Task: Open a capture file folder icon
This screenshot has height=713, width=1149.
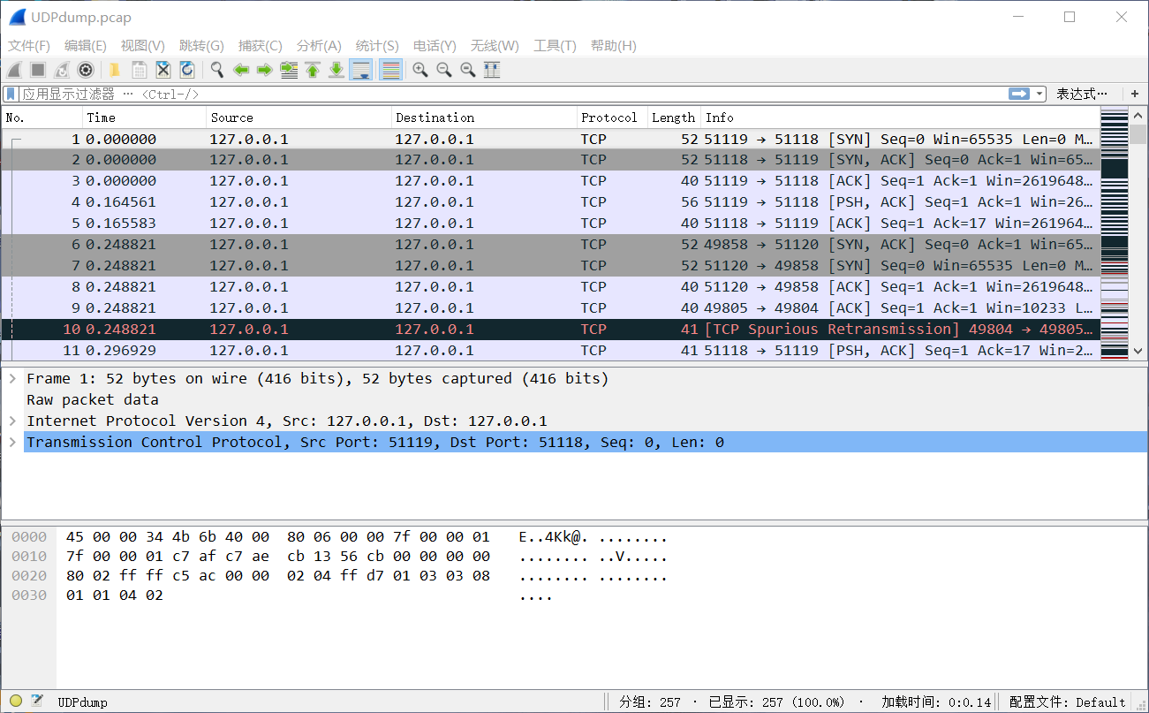Action: click(x=115, y=70)
